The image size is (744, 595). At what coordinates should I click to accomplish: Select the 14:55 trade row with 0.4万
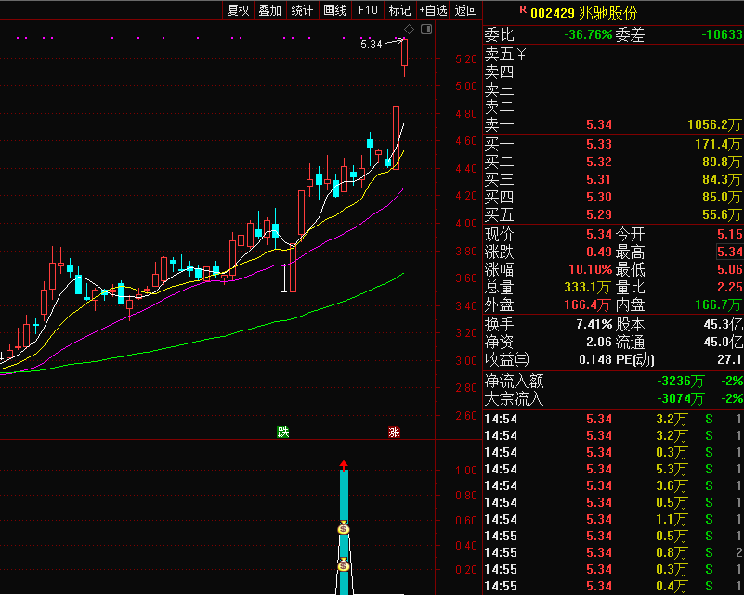[x=613, y=586]
